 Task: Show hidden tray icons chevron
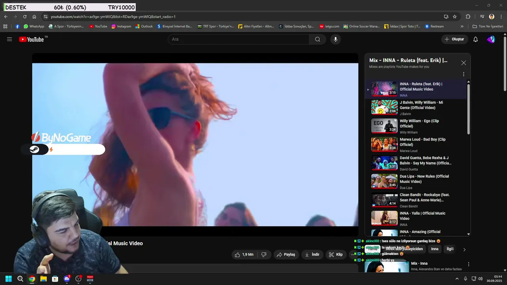[x=457, y=279]
